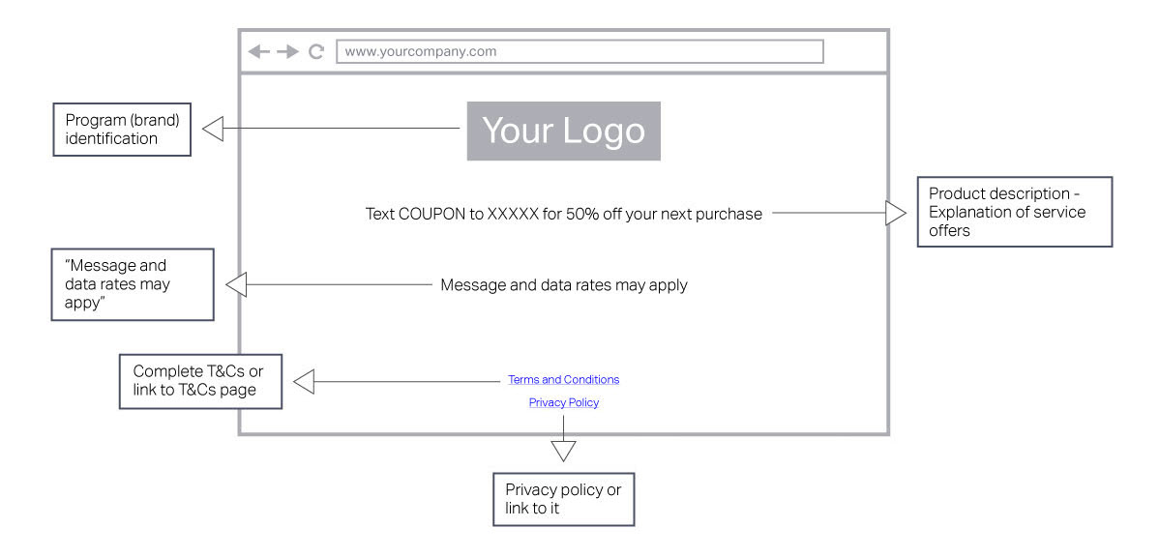The height and width of the screenshot is (557, 1160).
Task: Click the connector line left of Your Logo
Action: pos(339,129)
